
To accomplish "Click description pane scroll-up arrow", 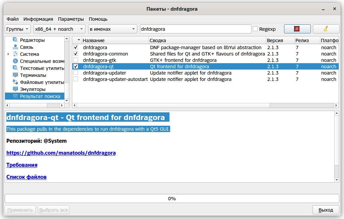I will [x=337, y=113].
